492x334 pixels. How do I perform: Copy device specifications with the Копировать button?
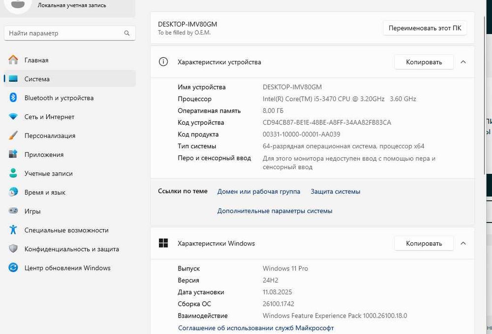424,62
